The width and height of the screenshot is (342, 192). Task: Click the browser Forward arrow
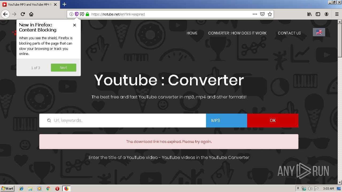pos(14,14)
